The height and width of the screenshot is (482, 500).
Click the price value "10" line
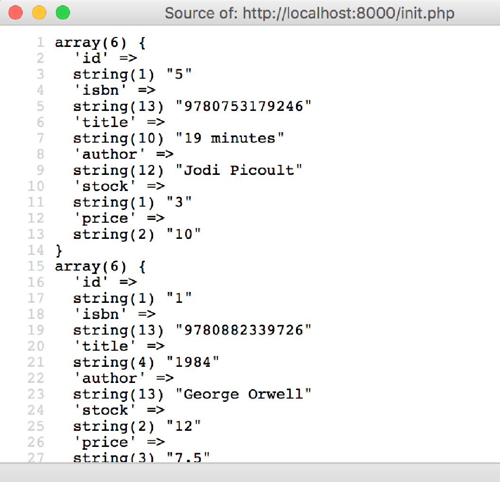(x=137, y=234)
